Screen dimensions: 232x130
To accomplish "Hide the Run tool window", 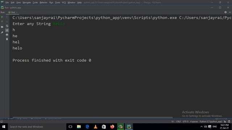I will (230, 12).
